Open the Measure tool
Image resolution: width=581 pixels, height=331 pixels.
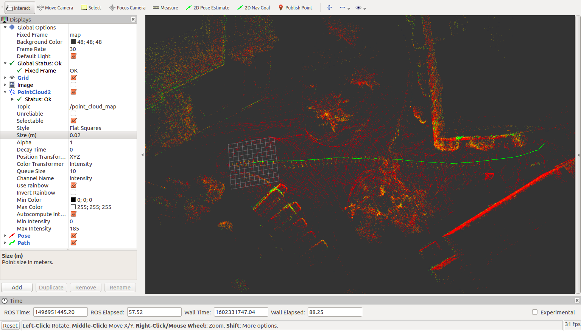coord(165,8)
